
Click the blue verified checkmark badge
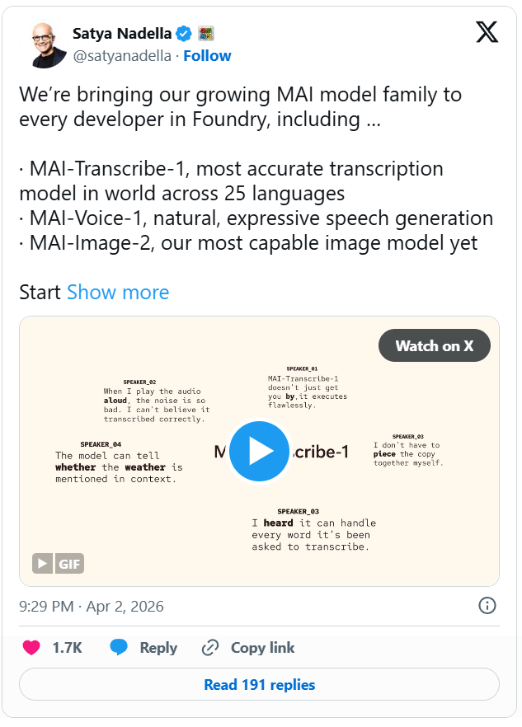point(185,34)
